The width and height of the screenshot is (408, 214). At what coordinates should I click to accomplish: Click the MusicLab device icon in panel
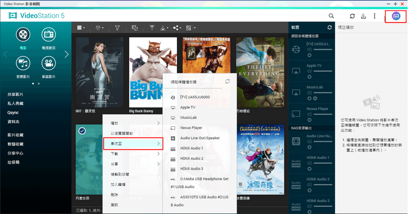(296, 92)
